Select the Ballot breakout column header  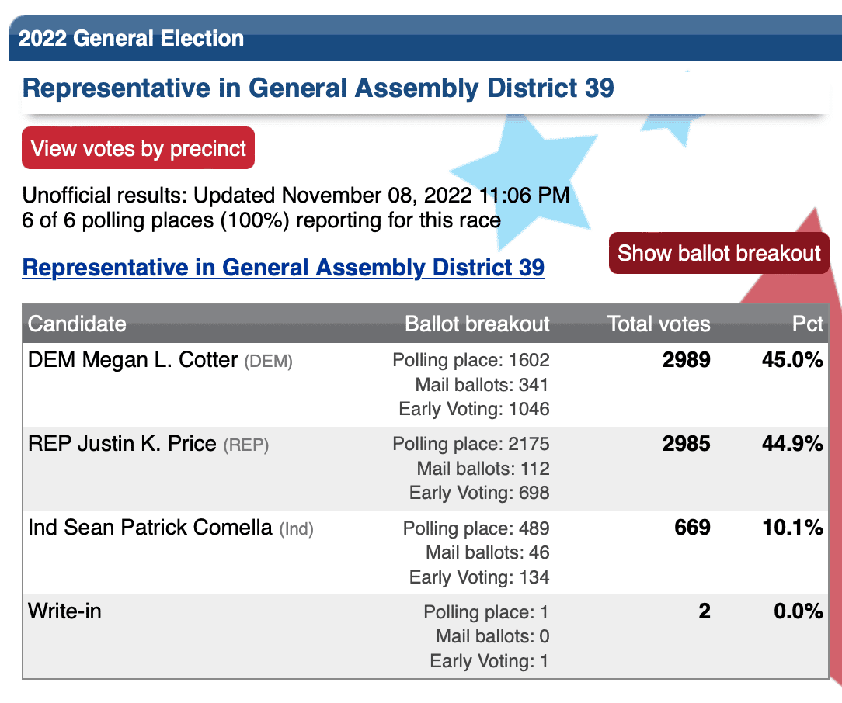pos(477,324)
